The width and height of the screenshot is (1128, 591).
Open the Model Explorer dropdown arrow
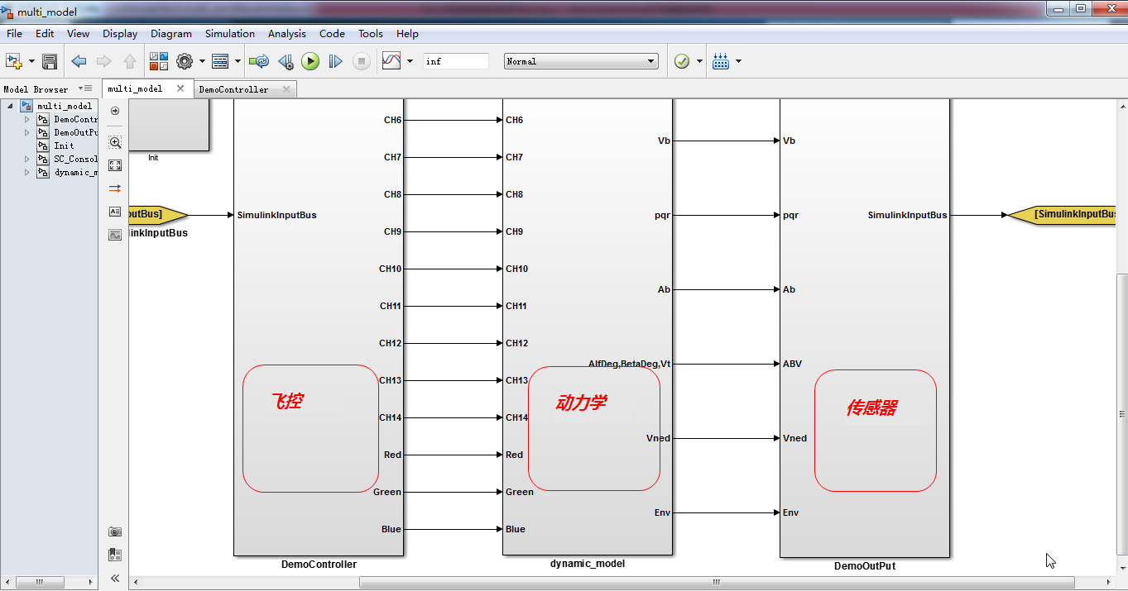point(238,61)
